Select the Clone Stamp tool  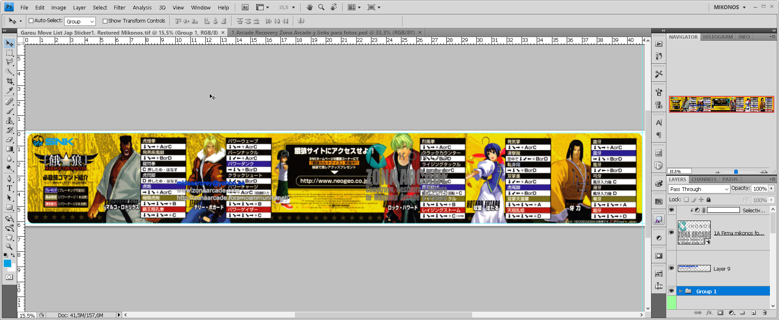coord(9,120)
